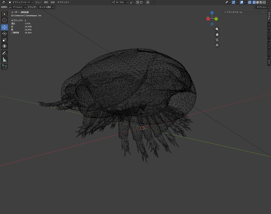Open the editor type menu icon
This screenshot has height=214, width=271.
coord(4,2)
